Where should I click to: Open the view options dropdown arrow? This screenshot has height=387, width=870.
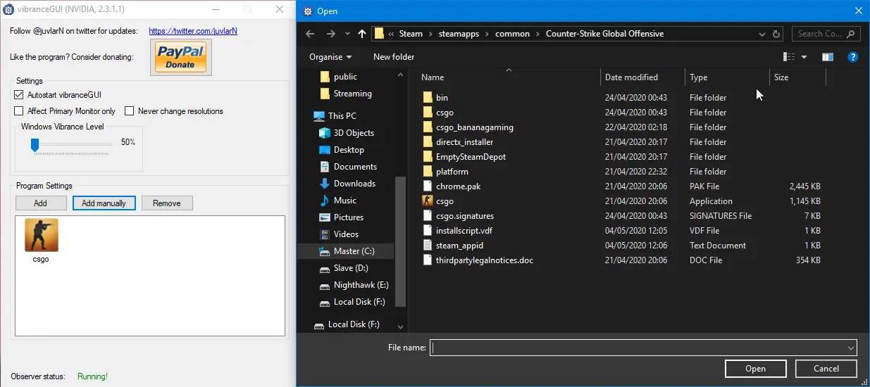tap(804, 57)
